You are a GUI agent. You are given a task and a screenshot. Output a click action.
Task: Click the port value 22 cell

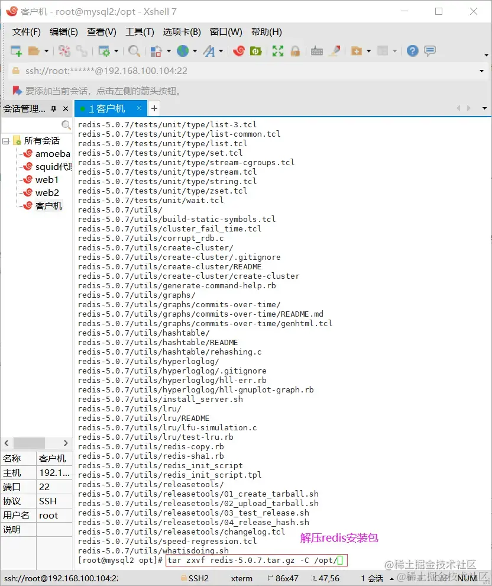click(54, 487)
